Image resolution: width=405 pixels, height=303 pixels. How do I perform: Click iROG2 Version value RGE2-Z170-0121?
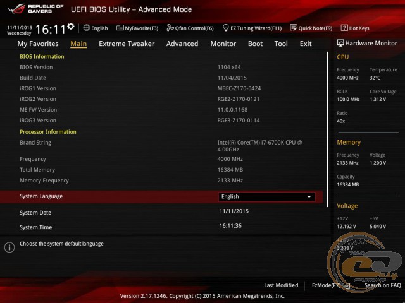pyautogui.click(x=239, y=99)
